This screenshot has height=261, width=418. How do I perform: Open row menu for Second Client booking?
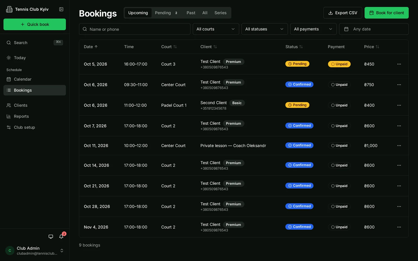tap(399, 105)
